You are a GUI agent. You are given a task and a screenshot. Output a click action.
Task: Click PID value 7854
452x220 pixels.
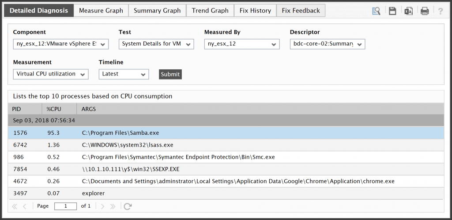click(x=20, y=169)
